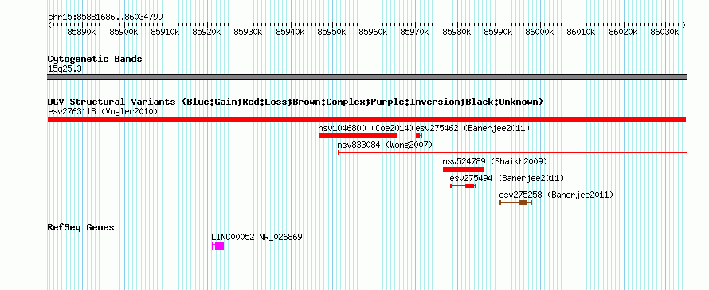Click the 85970k ruler tick label
Viewport: 709px width, 290px height.
(x=415, y=32)
